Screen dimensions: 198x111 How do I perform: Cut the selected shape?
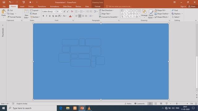pyautogui.click(x=10, y=10)
